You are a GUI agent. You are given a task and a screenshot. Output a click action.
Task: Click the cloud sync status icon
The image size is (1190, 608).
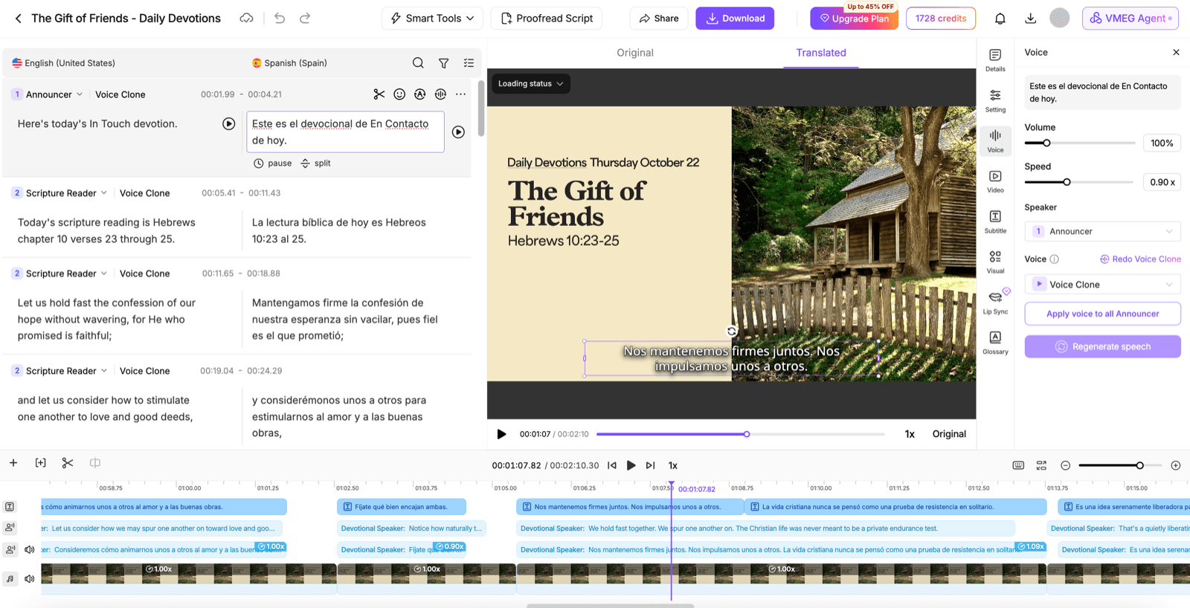pos(246,19)
